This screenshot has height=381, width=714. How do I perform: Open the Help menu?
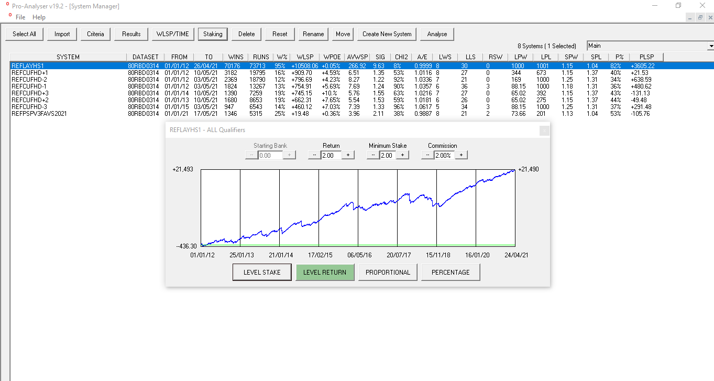[39, 17]
